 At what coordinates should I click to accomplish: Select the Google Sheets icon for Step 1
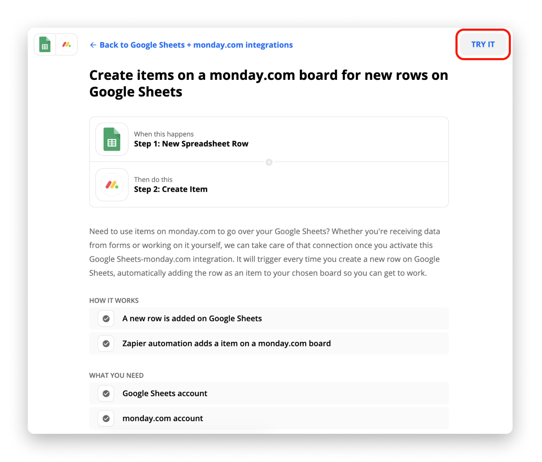[112, 139]
